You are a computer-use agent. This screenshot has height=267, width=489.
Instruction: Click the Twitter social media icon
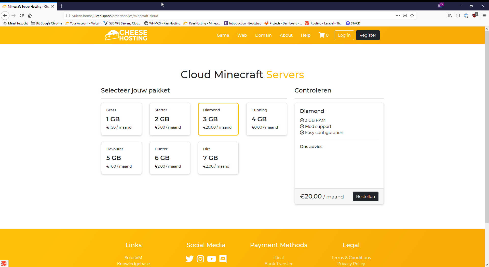tap(189, 259)
